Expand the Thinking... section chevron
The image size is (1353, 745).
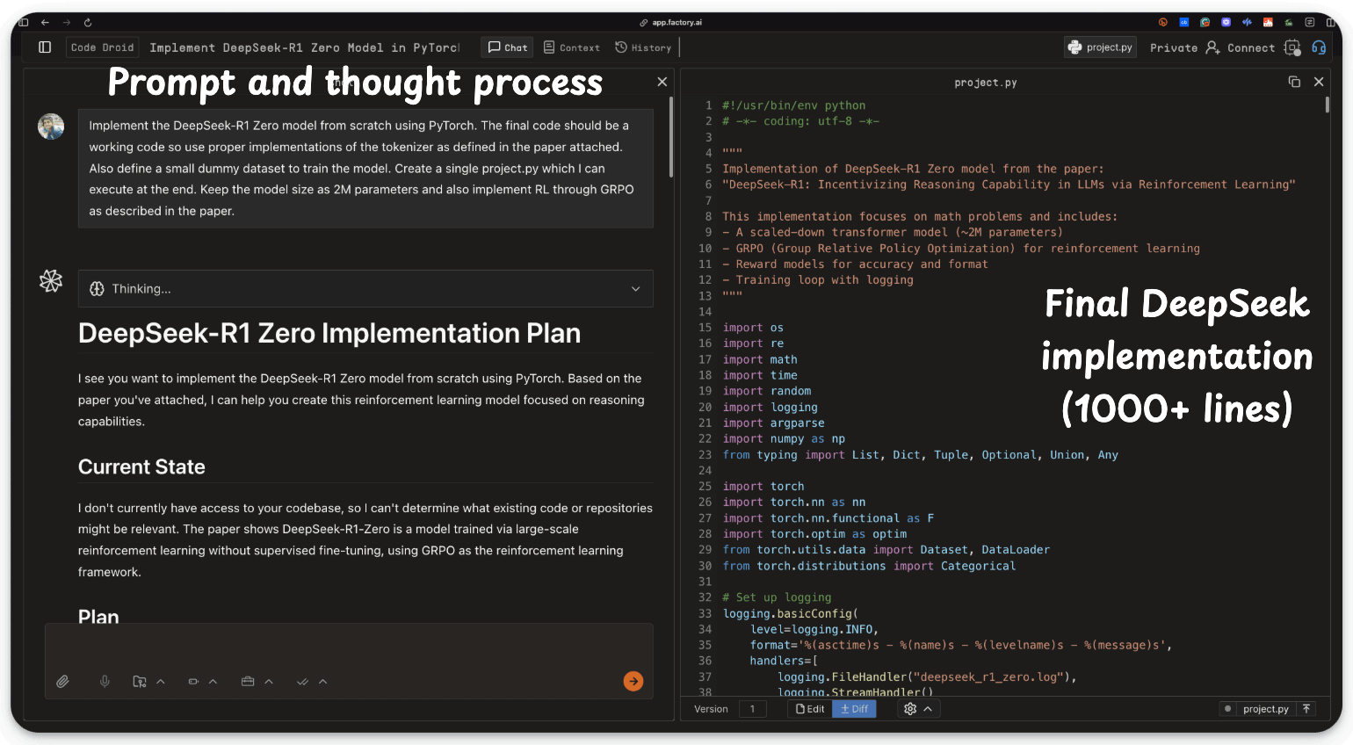coord(636,289)
